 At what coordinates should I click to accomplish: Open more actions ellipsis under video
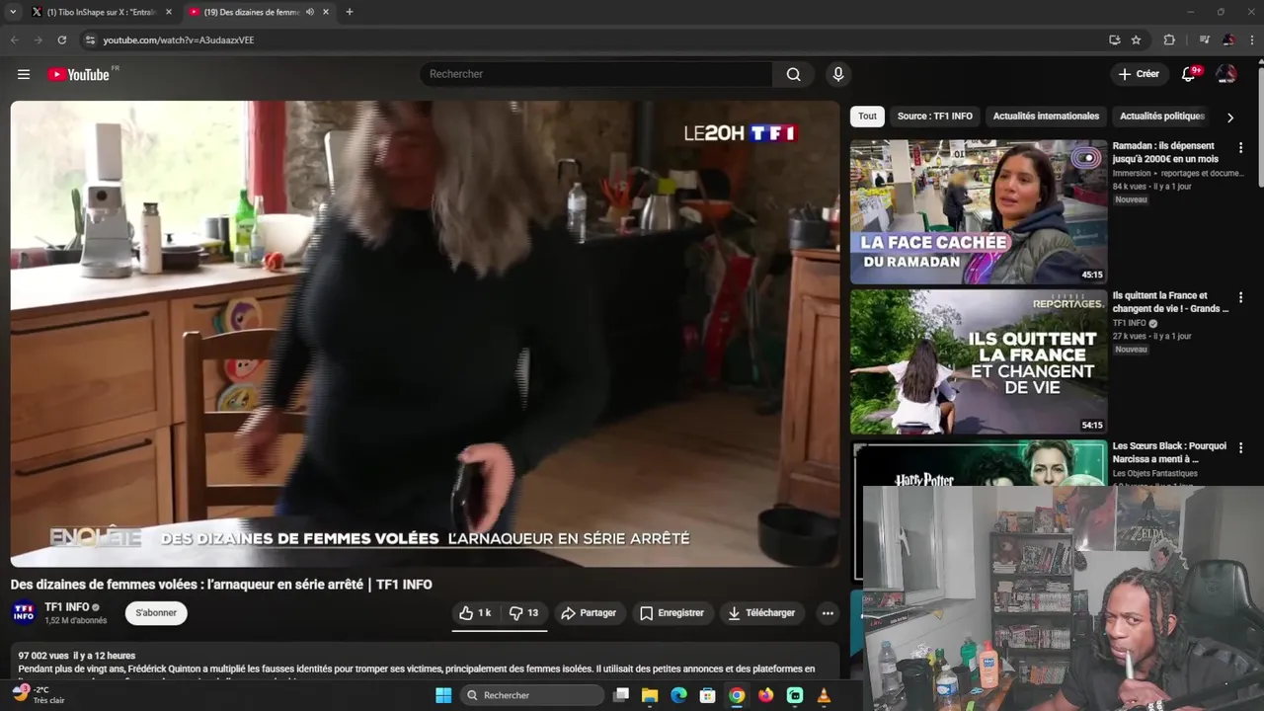pyautogui.click(x=828, y=613)
